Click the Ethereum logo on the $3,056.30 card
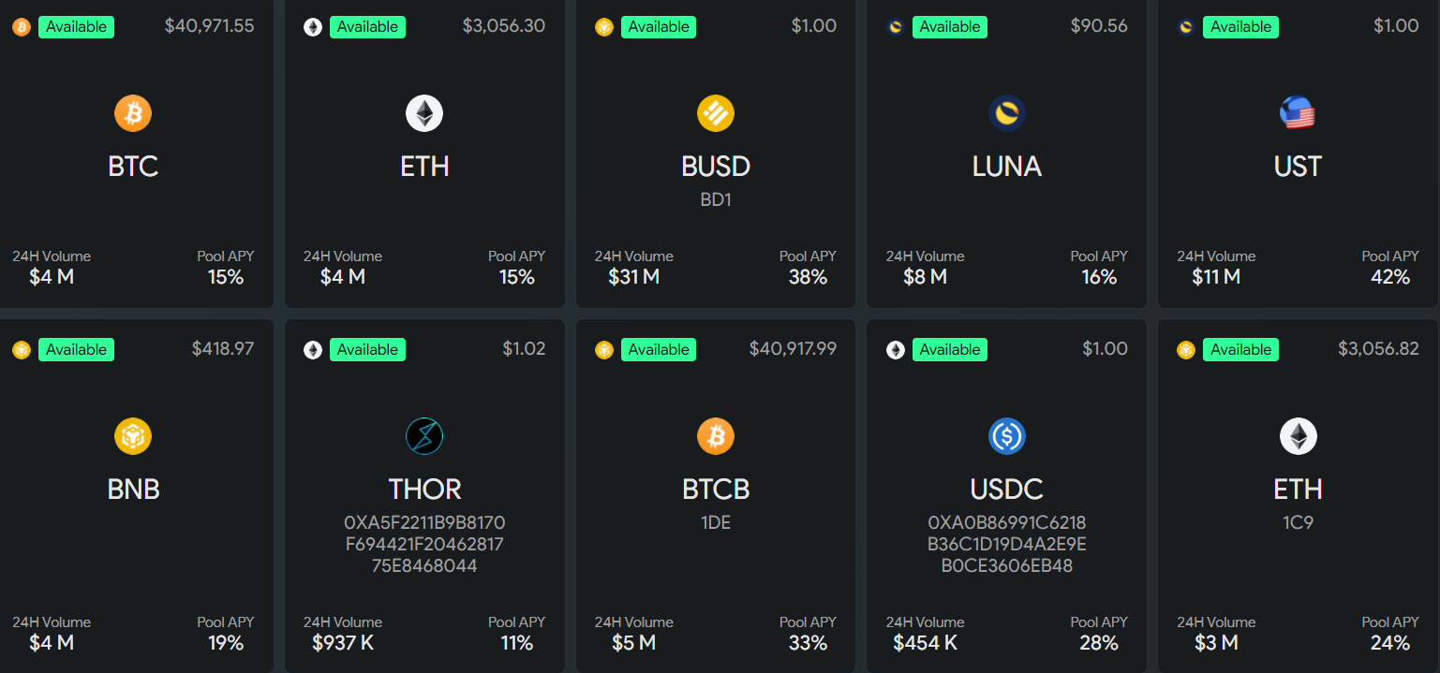The height and width of the screenshot is (673, 1440). coord(424,114)
